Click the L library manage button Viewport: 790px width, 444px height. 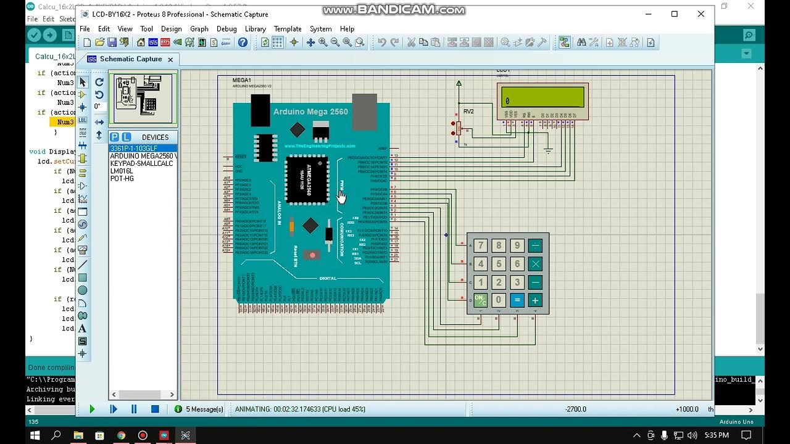click(x=127, y=137)
